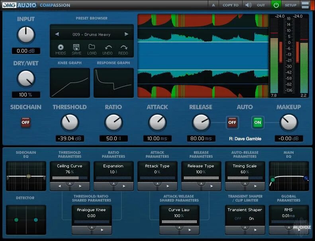Next parameter arrow under Transient Shaper
315x241 pixels.
255,230
